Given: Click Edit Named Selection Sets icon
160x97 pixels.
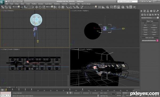Looking at the screenshot, I should tap(82, 7).
